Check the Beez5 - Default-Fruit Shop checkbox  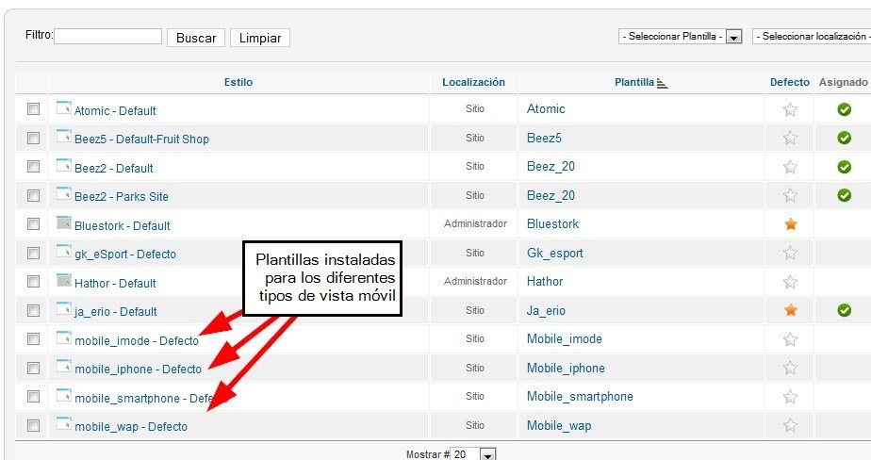click(x=33, y=138)
